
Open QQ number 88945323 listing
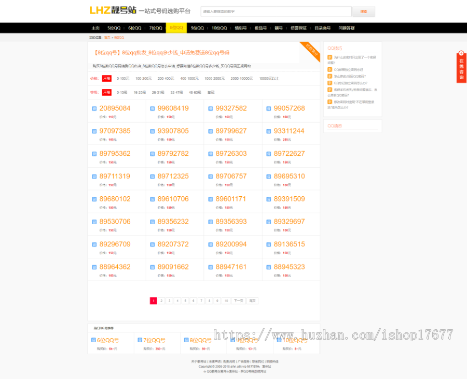(289, 267)
